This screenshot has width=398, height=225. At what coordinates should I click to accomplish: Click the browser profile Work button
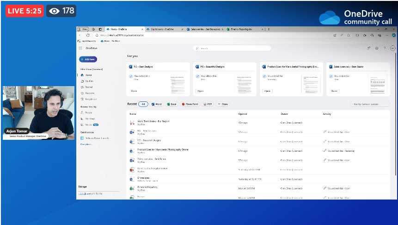point(83,29)
